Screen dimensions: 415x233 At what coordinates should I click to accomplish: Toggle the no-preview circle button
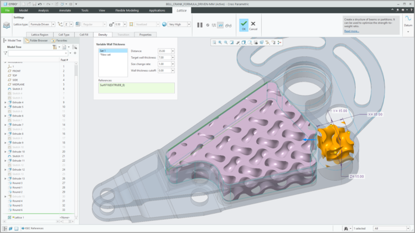[207, 25]
